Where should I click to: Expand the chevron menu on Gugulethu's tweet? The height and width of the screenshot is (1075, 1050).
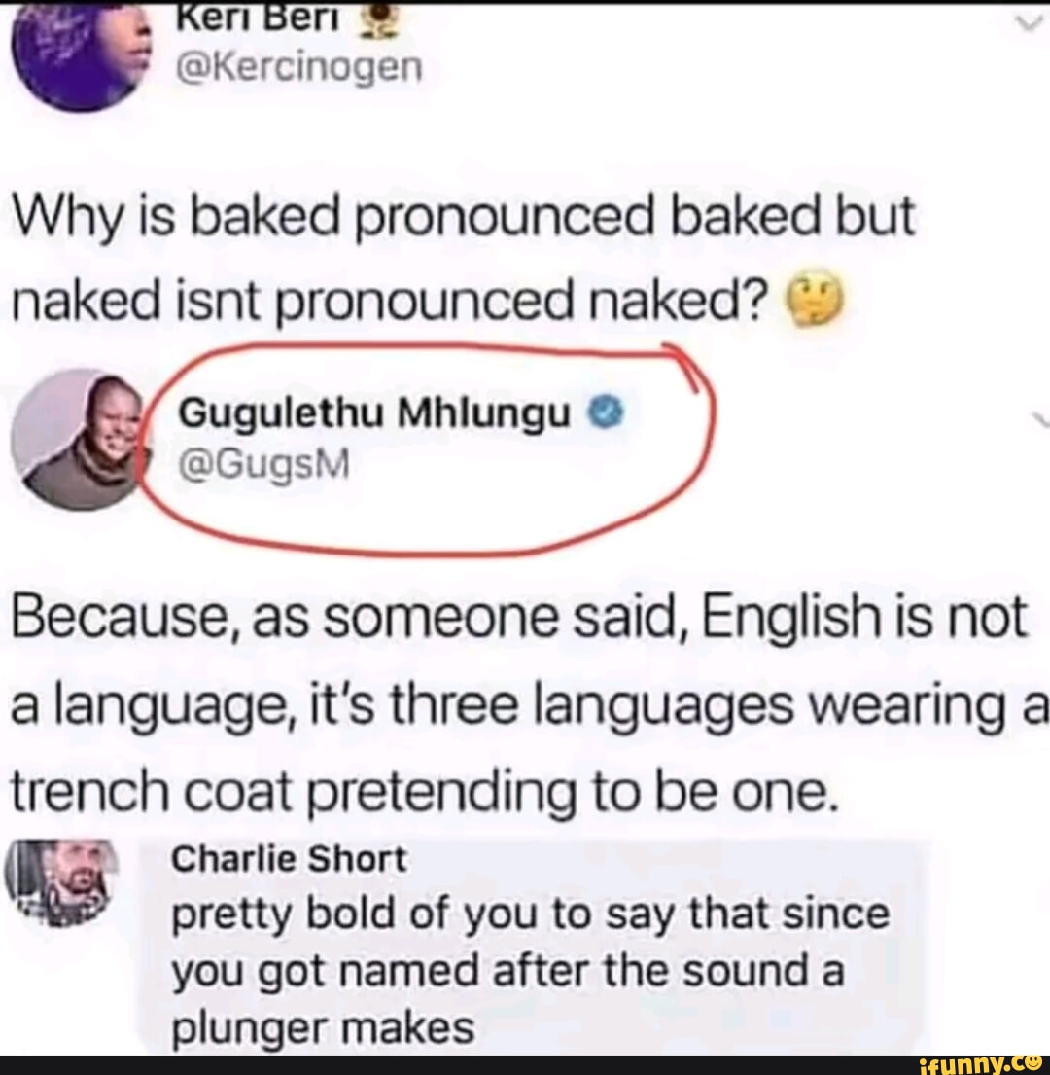(x=1041, y=419)
